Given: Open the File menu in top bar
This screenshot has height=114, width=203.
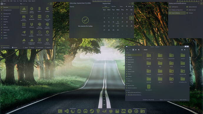Looking at the screenshot, I should tap(9, 1).
